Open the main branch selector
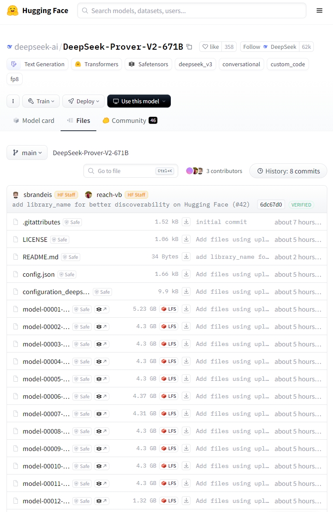This screenshot has width=333, height=512. coord(27,153)
